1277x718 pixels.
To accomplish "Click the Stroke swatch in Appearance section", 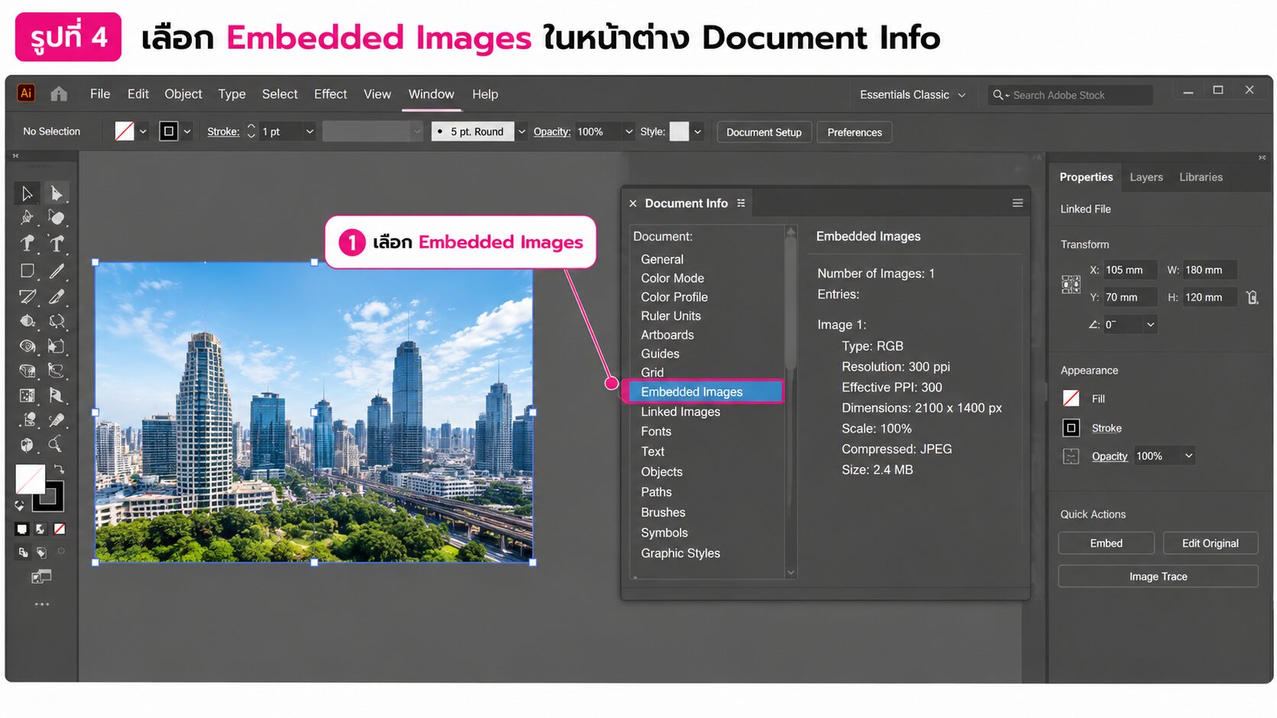I will 1071,428.
